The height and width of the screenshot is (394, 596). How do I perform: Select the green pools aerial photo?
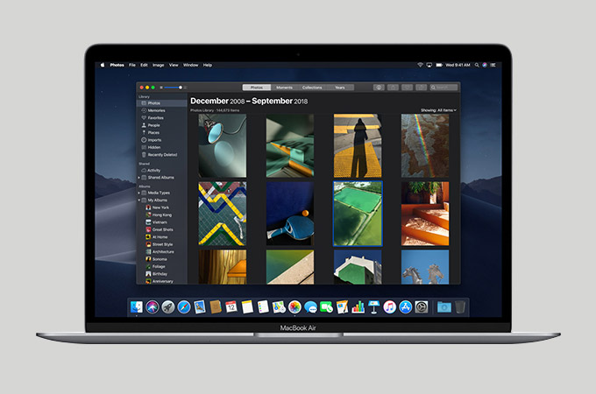coord(358,214)
